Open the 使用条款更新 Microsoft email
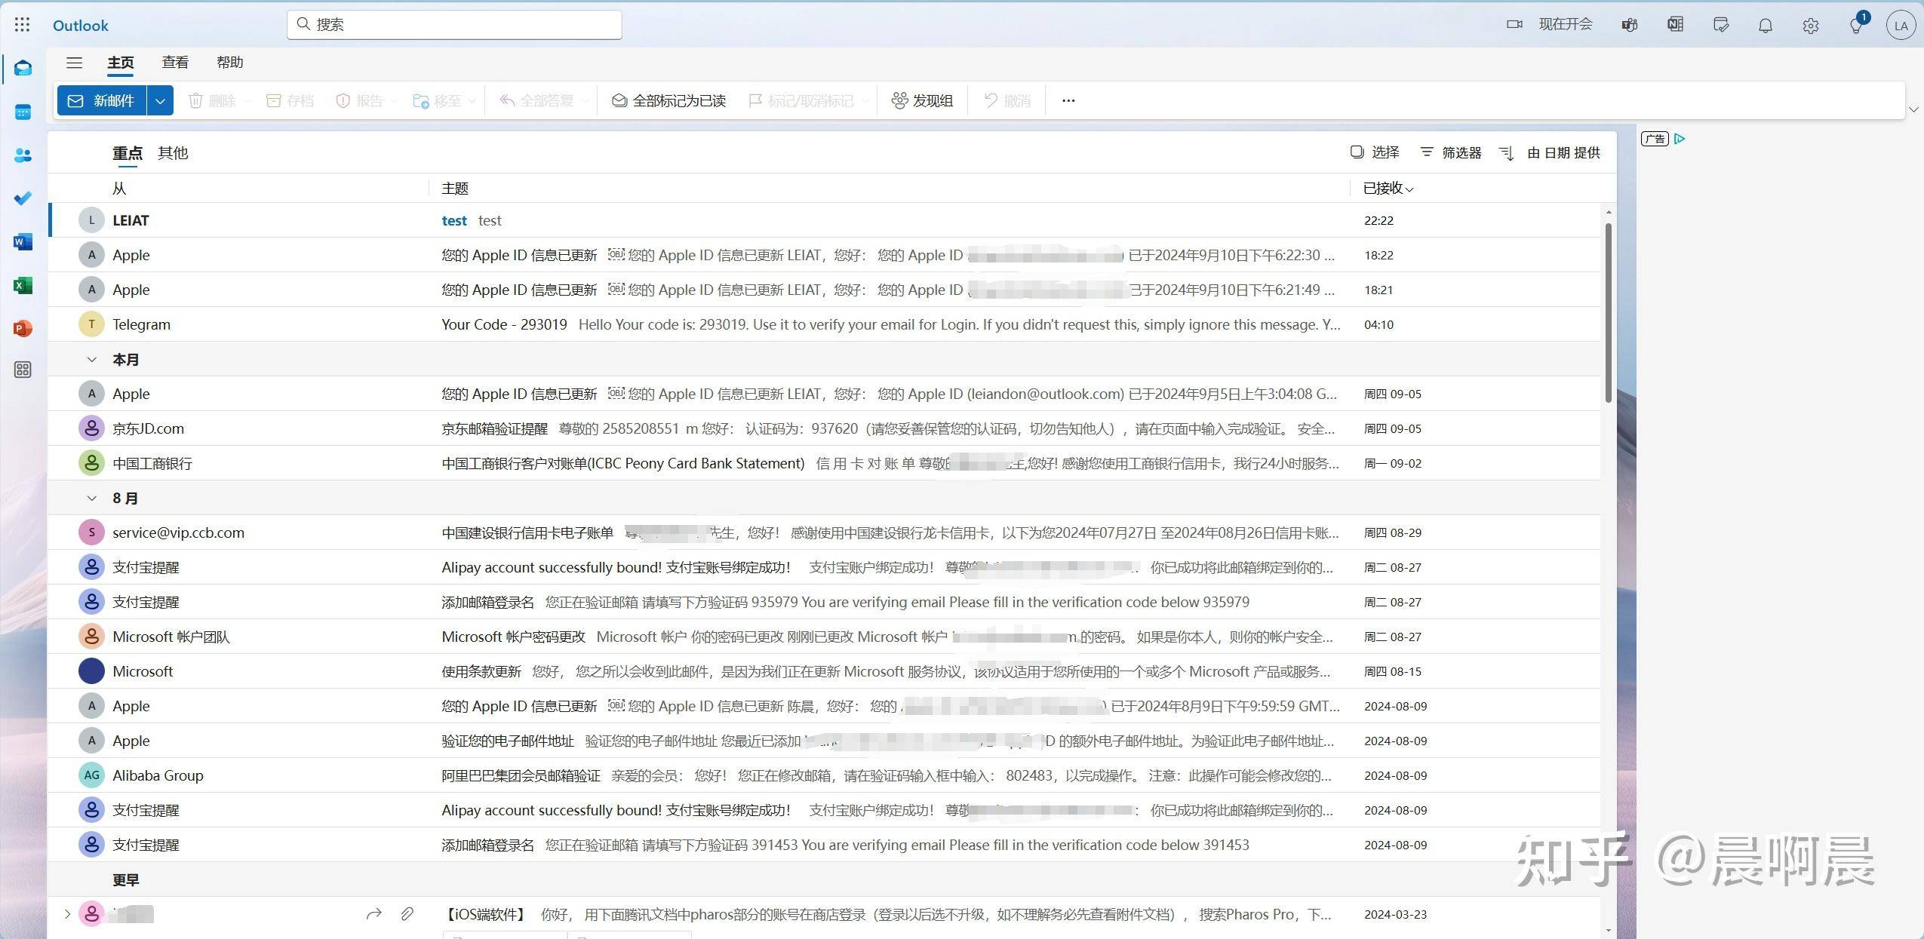 coord(824,671)
